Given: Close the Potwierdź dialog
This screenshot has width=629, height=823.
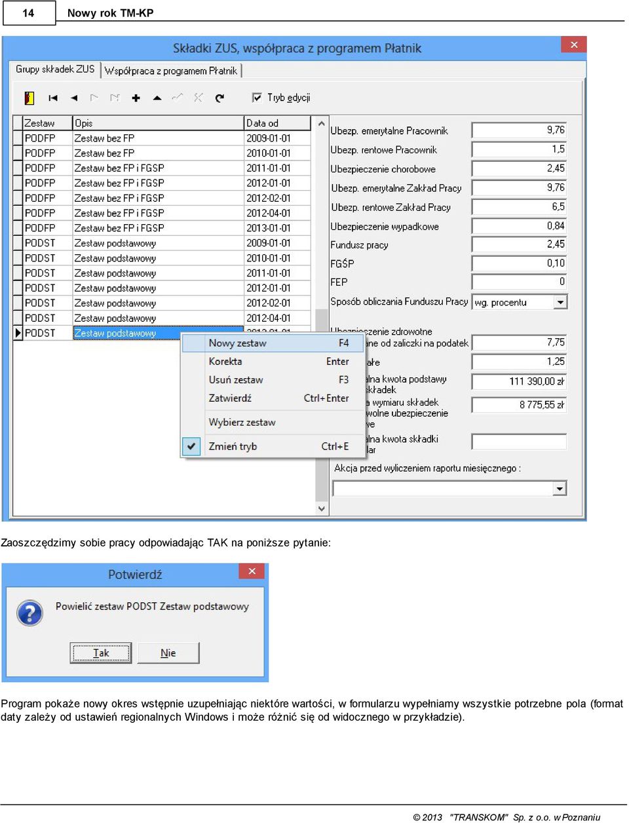Looking at the screenshot, I should coord(252,571).
